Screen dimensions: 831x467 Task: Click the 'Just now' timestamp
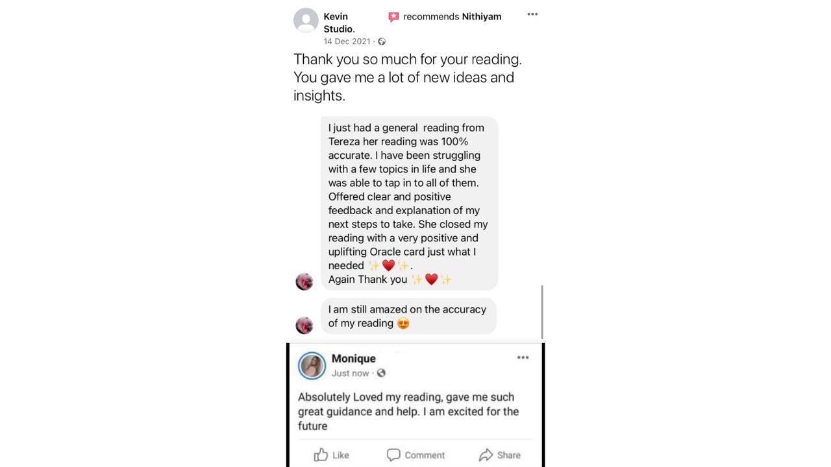point(350,373)
